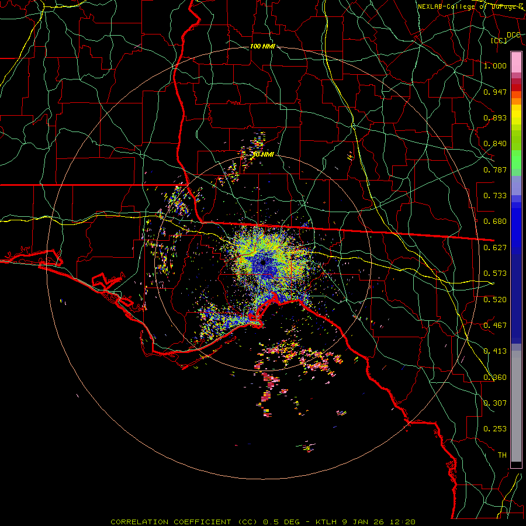
Task: Select the 0.627 scale value
Action: 495,248
